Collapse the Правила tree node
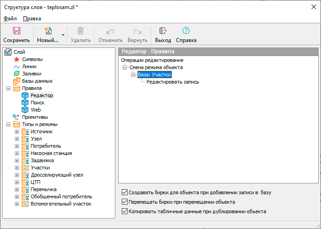Image resolution: width=321 pixels, height=229 pixels. click(8, 88)
